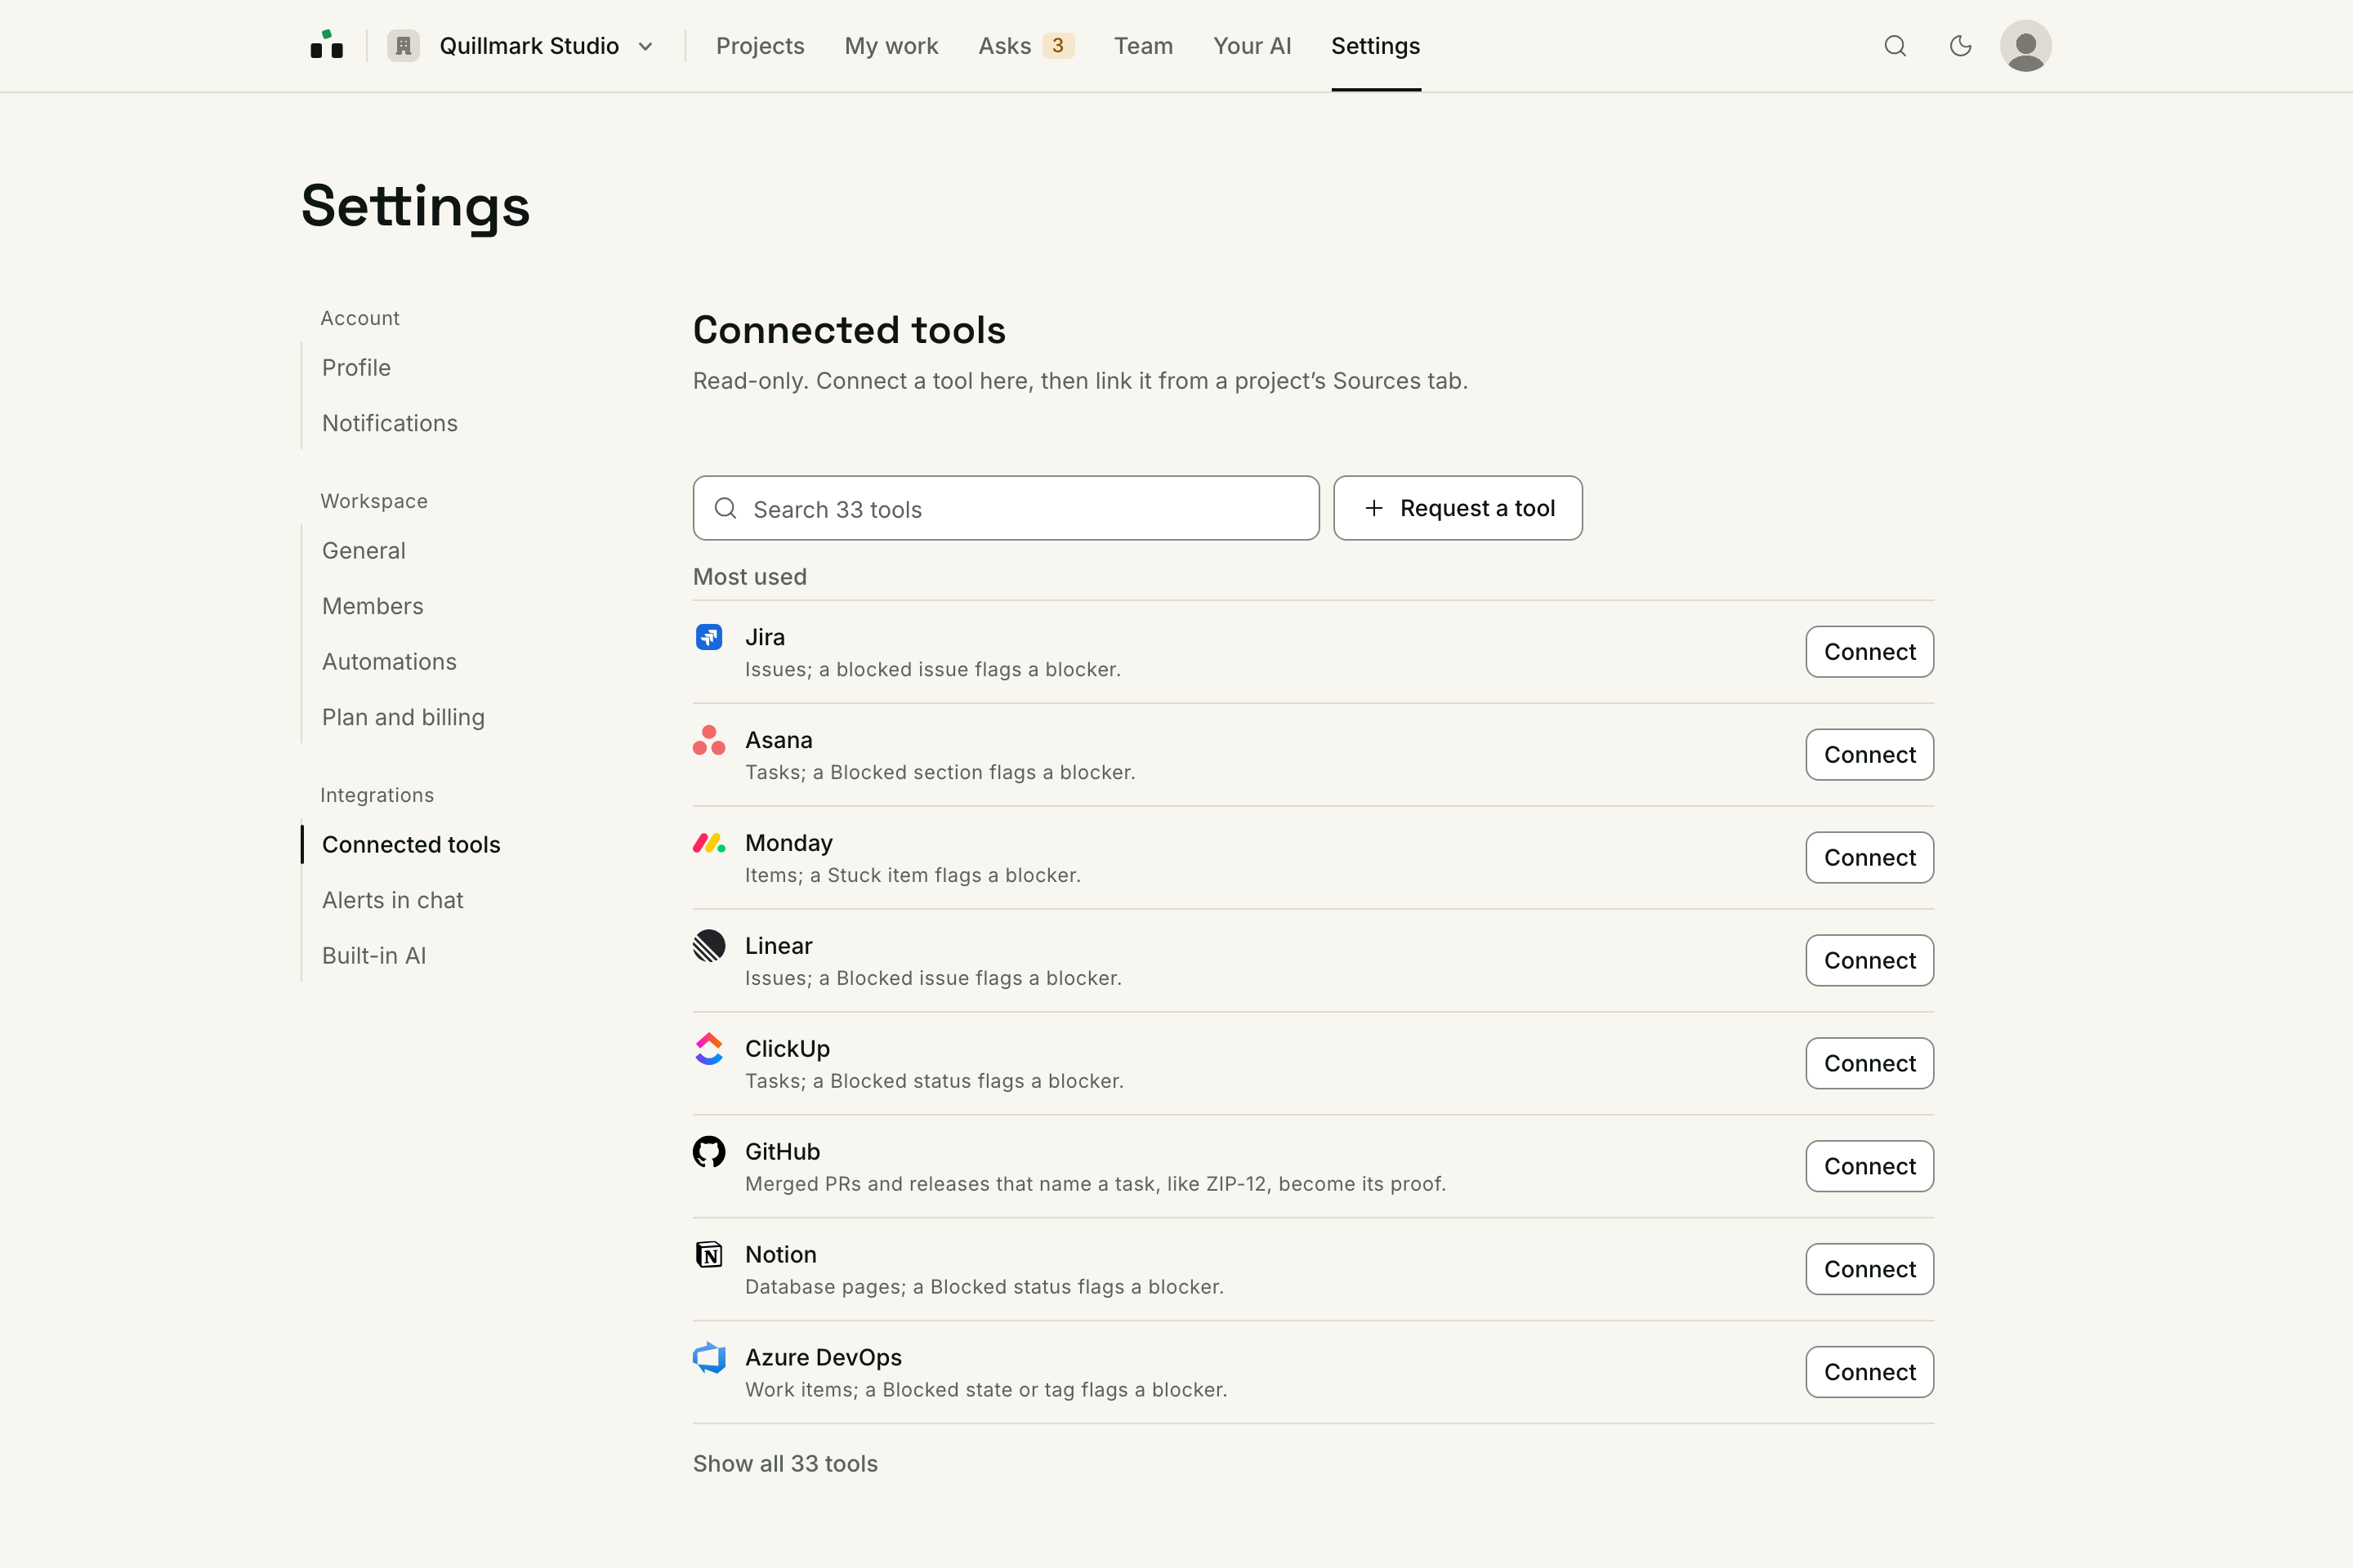The height and width of the screenshot is (1568, 2353).
Task: Click the Monday logo icon
Action: point(708,843)
